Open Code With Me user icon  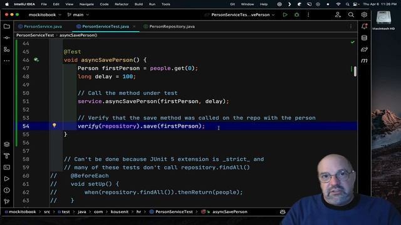(338, 15)
